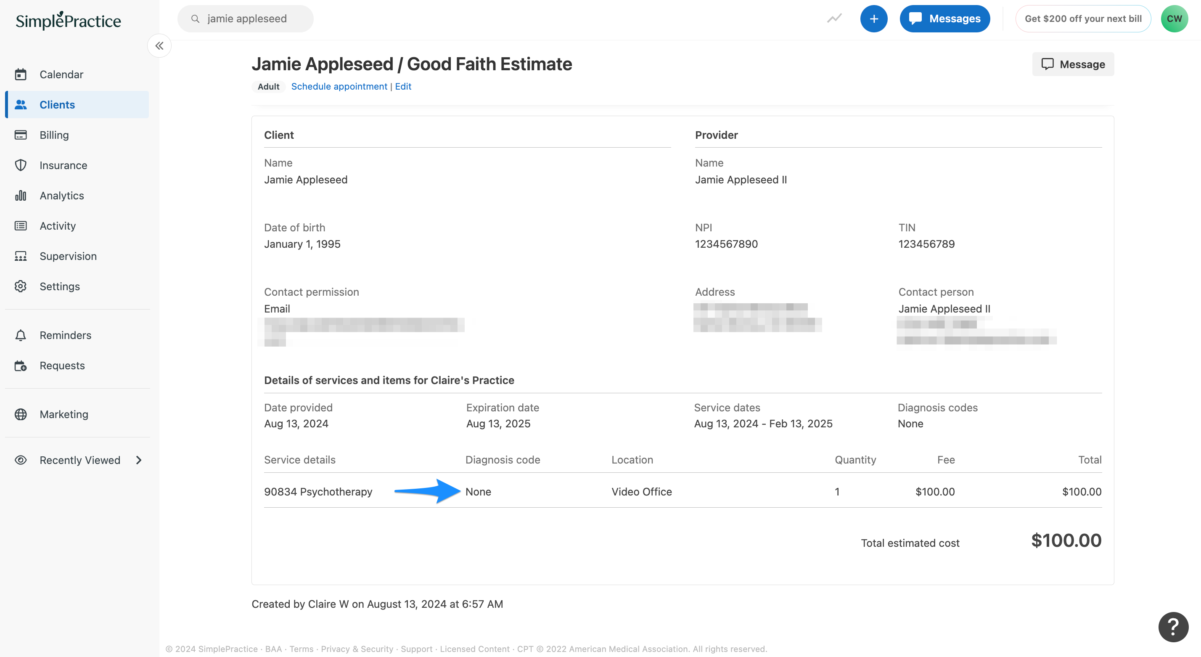Open the help question mark button
Image resolution: width=1201 pixels, height=657 pixels.
(x=1173, y=627)
